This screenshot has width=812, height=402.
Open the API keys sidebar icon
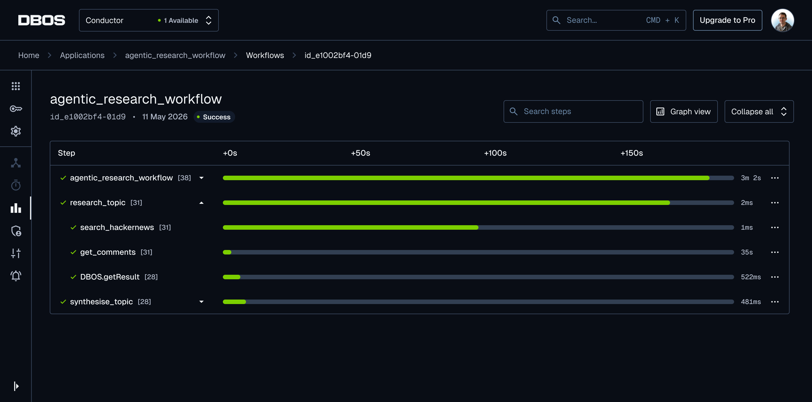point(16,109)
